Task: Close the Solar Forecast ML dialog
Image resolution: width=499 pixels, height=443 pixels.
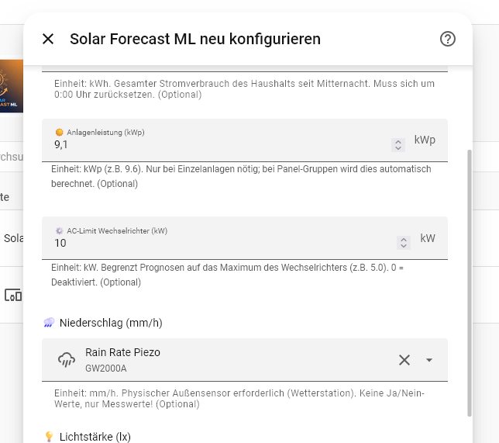Action: 48,40
